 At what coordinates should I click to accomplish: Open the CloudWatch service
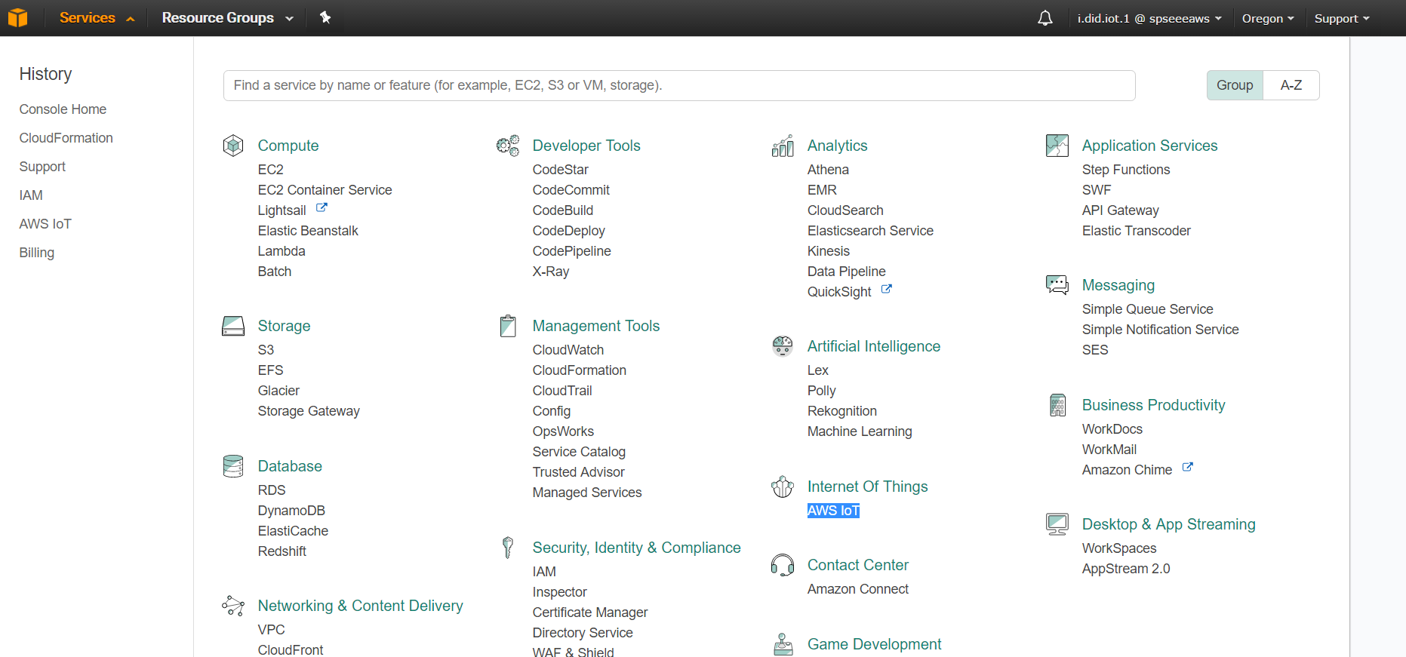568,350
